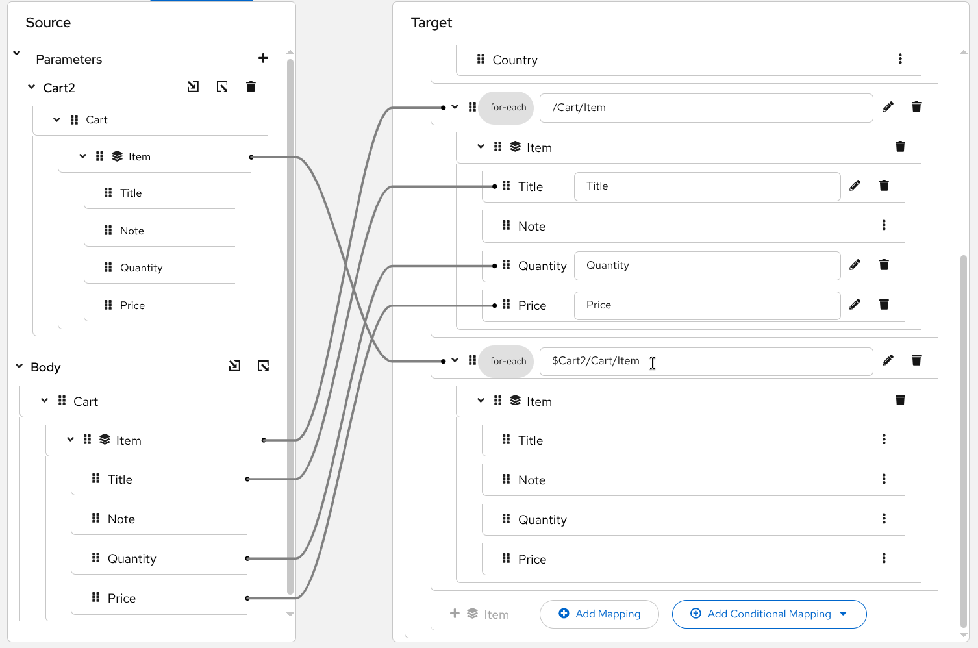Click the Target panel vertical scrollbar

pos(963,442)
